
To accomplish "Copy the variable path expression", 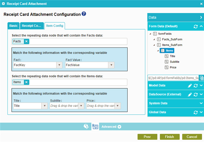I will 201,78.
